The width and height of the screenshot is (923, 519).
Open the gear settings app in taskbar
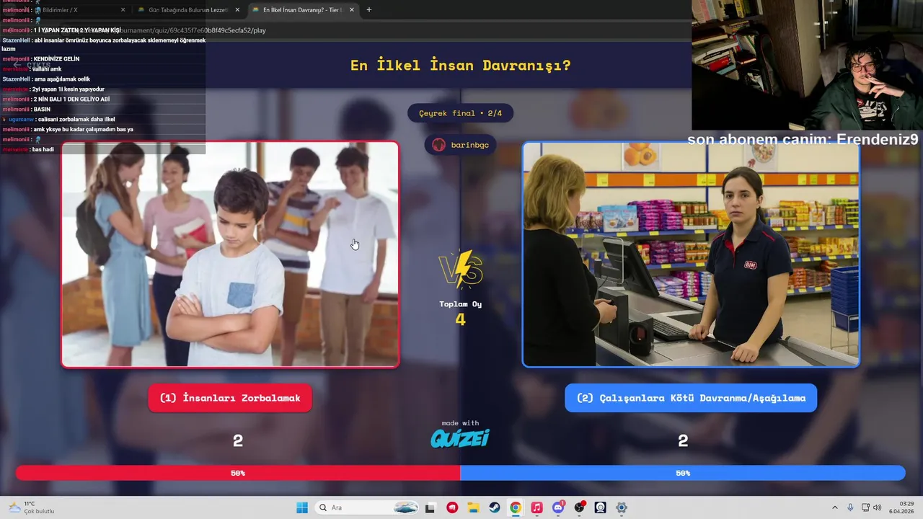click(622, 507)
